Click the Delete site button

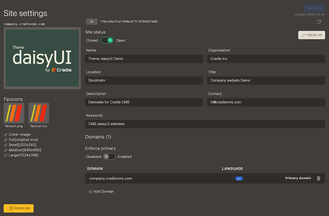(x=19, y=208)
